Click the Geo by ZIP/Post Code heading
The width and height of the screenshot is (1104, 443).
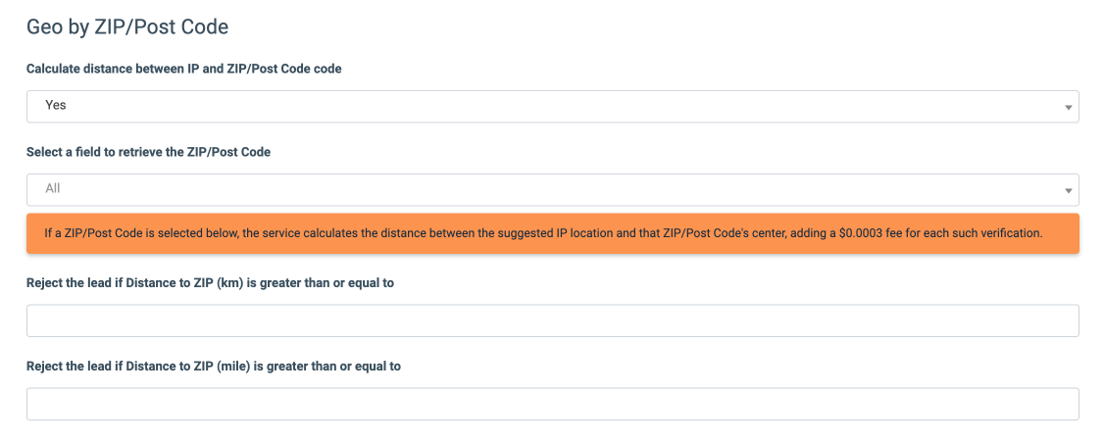127,26
